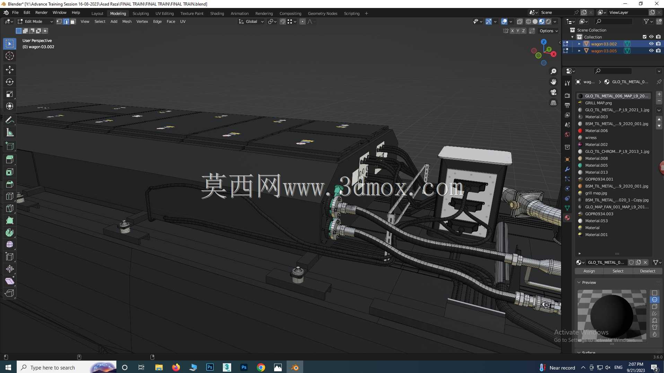Toggle Collection exclude checkbox
This screenshot has height=373, width=664.
coord(645,37)
